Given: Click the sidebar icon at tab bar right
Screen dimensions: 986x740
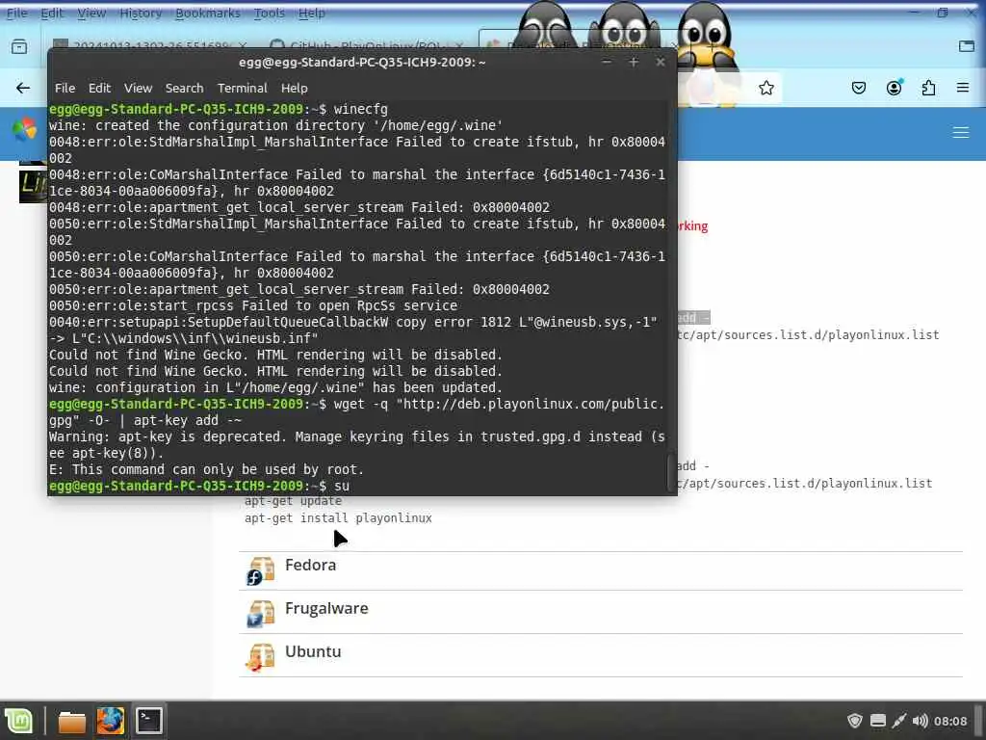Looking at the screenshot, I should tap(967, 46).
